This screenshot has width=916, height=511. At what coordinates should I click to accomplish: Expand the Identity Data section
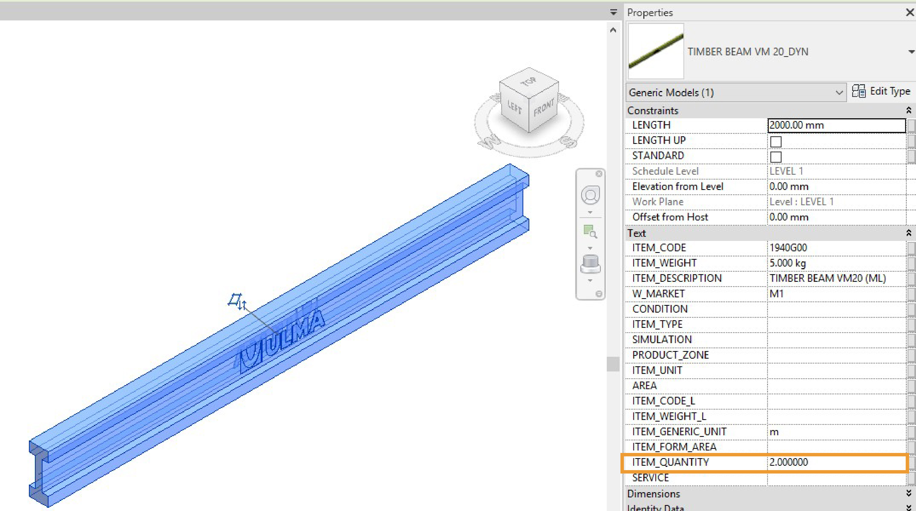(909, 507)
